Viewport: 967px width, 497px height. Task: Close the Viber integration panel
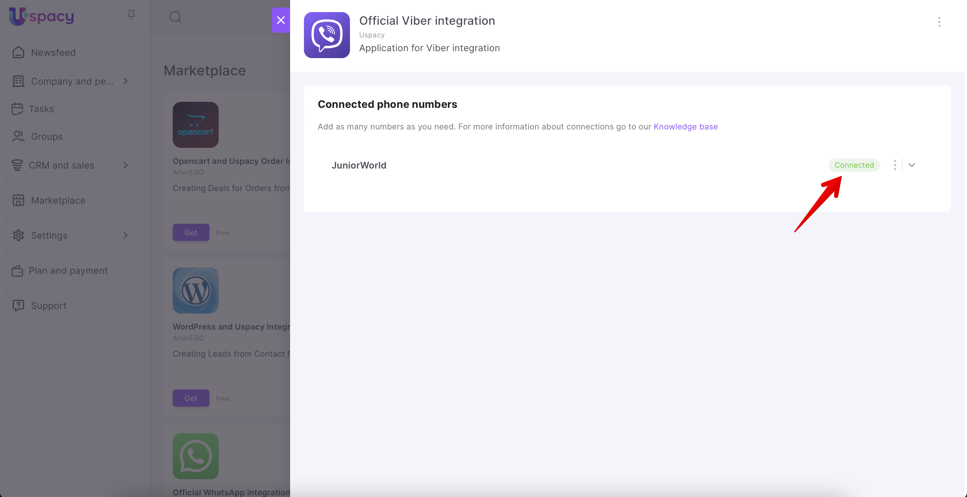click(280, 20)
